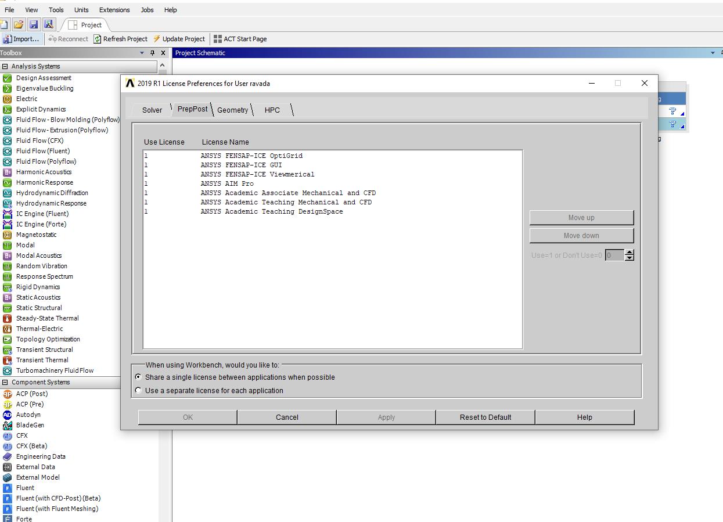
Task: Open the Toolbox panel dropdown arrow
Action: click(x=142, y=53)
